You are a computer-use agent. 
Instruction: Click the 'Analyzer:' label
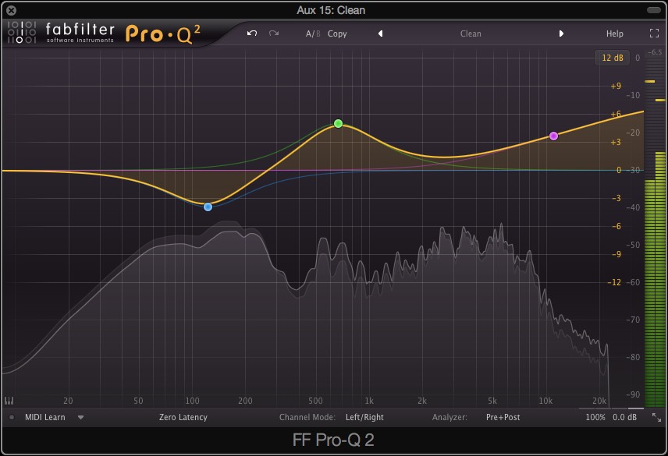pyautogui.click(x=449, y=417)
